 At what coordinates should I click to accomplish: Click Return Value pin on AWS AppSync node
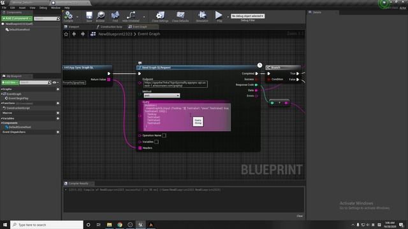(x=108, y=79)
